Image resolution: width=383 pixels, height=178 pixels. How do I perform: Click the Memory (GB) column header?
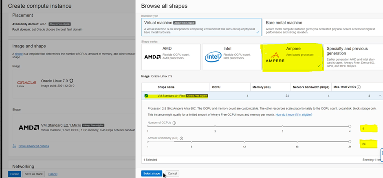(x=262, y=87)
